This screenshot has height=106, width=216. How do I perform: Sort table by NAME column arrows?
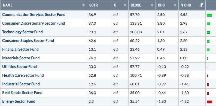(83, 5)
